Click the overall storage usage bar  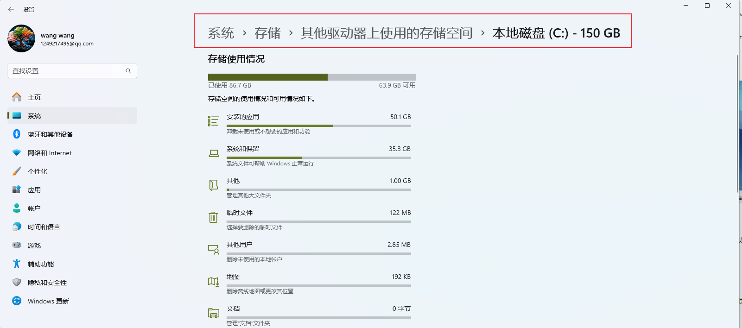pos(312,77)
